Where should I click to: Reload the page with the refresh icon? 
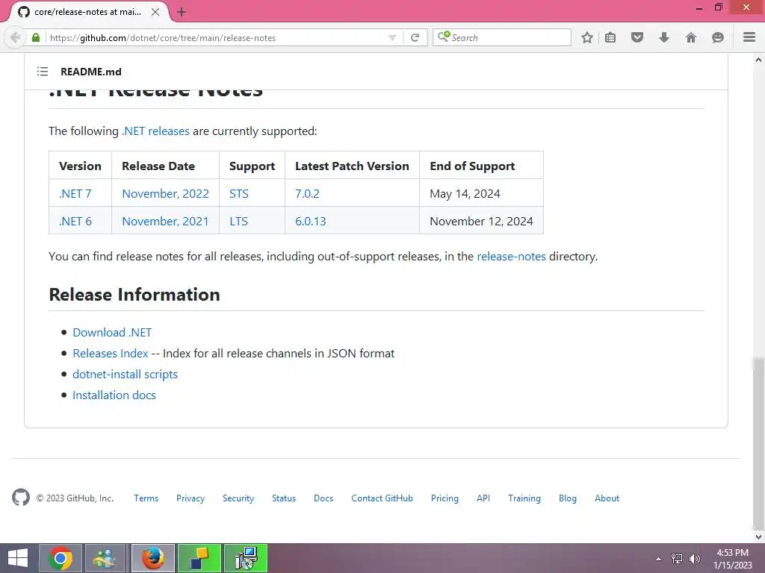click(x=415, y=37)
